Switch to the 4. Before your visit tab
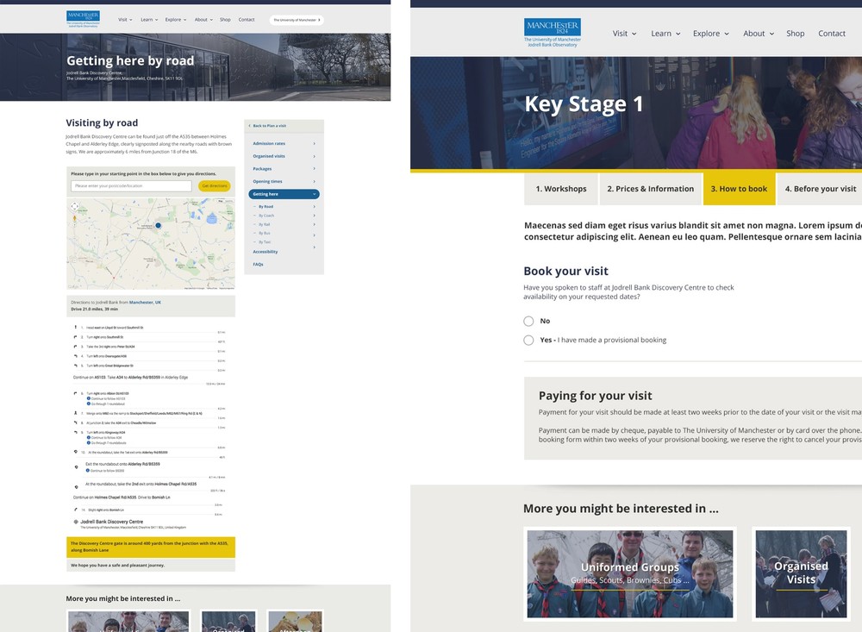862x632 pixels. 821,189
